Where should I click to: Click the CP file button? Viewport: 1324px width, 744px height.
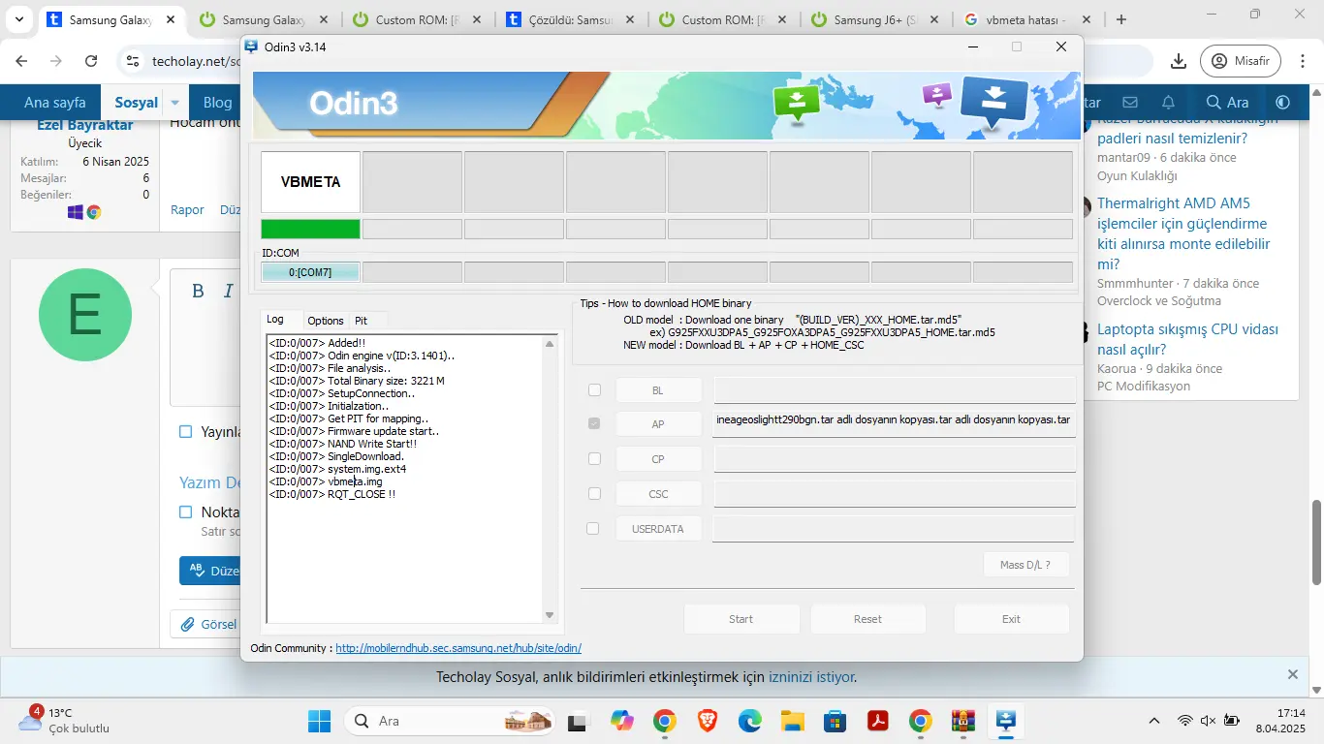pos(658,459)
